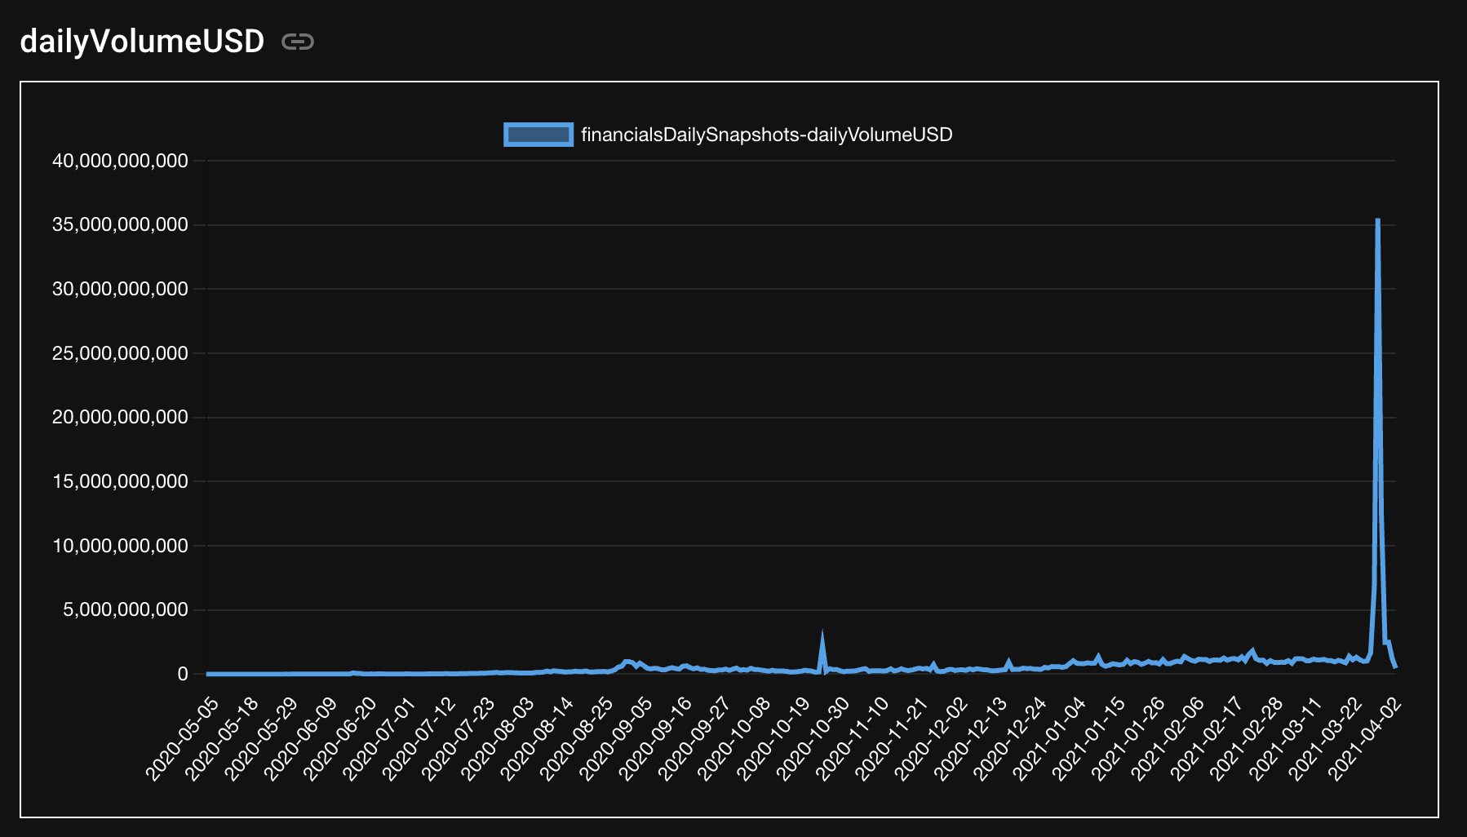Viewport: 1467px width, 837px height.
Task: Click the 25,000,000,000 y-axis label
Action: point(120,353)
